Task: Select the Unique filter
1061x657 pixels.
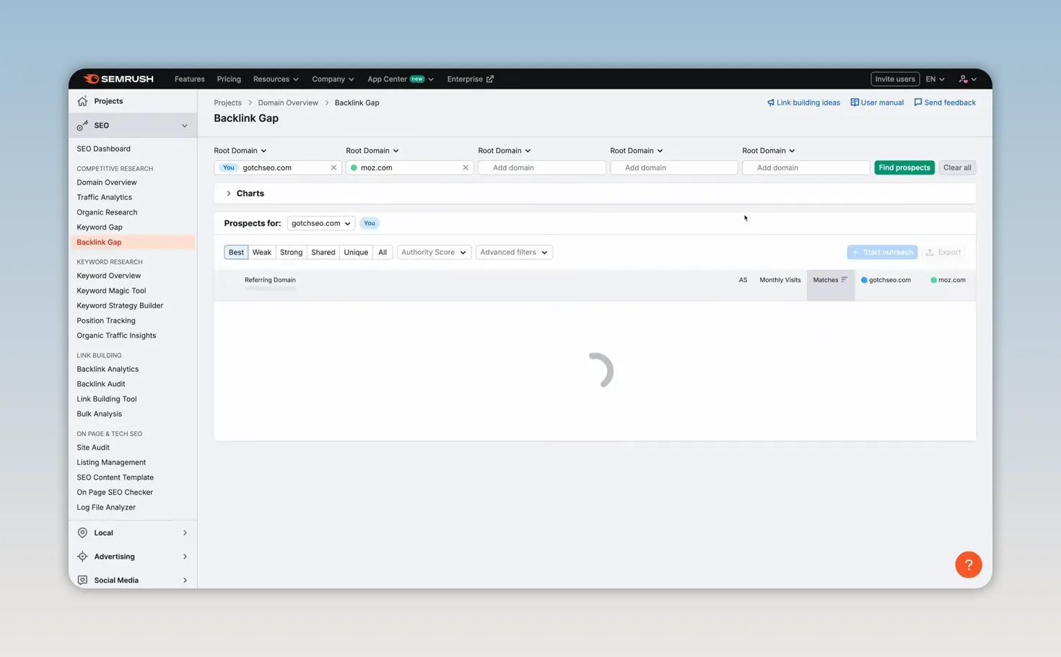Action: click(x=356, y=253)
